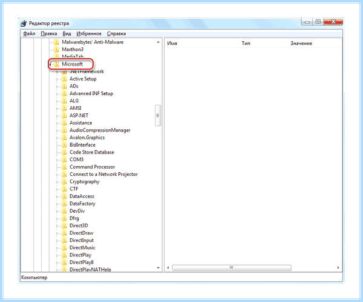This screenshot has width=363, height=302.
Task: Click the CTF folder icon
Action: pos(64,189)
